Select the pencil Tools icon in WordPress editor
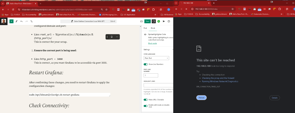The width and height of the screenshot is (295, 113). [16, 21]
